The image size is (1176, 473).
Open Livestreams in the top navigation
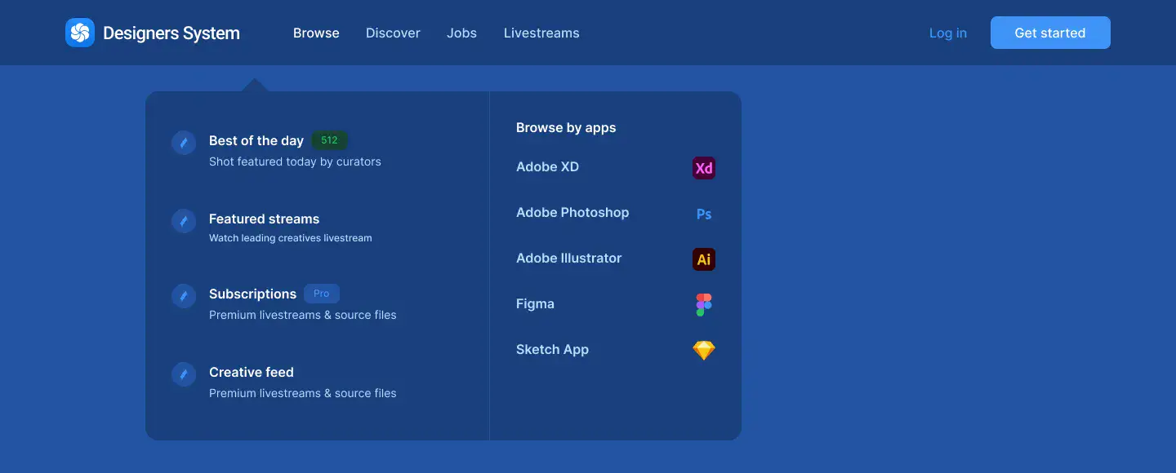tap(541, 33)
